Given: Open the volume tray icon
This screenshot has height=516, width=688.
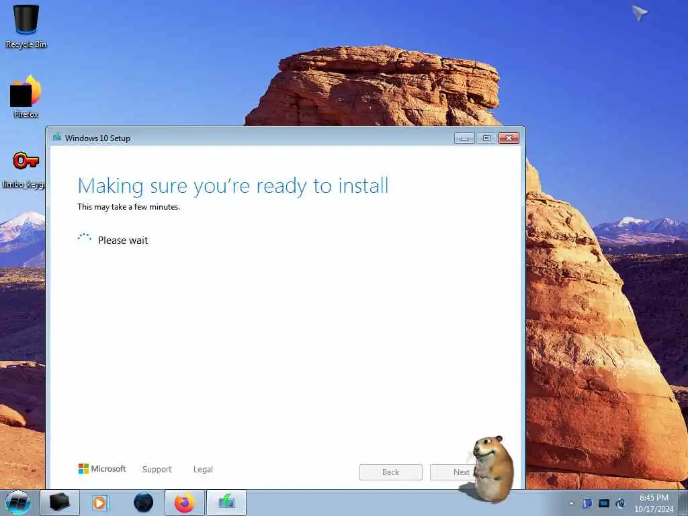Looking at the screenshot, I should point(620,503).
